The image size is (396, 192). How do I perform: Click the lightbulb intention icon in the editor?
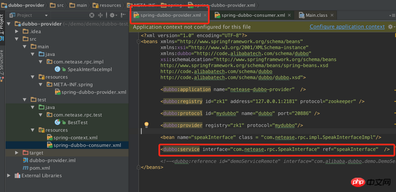(x=146, y=125)
